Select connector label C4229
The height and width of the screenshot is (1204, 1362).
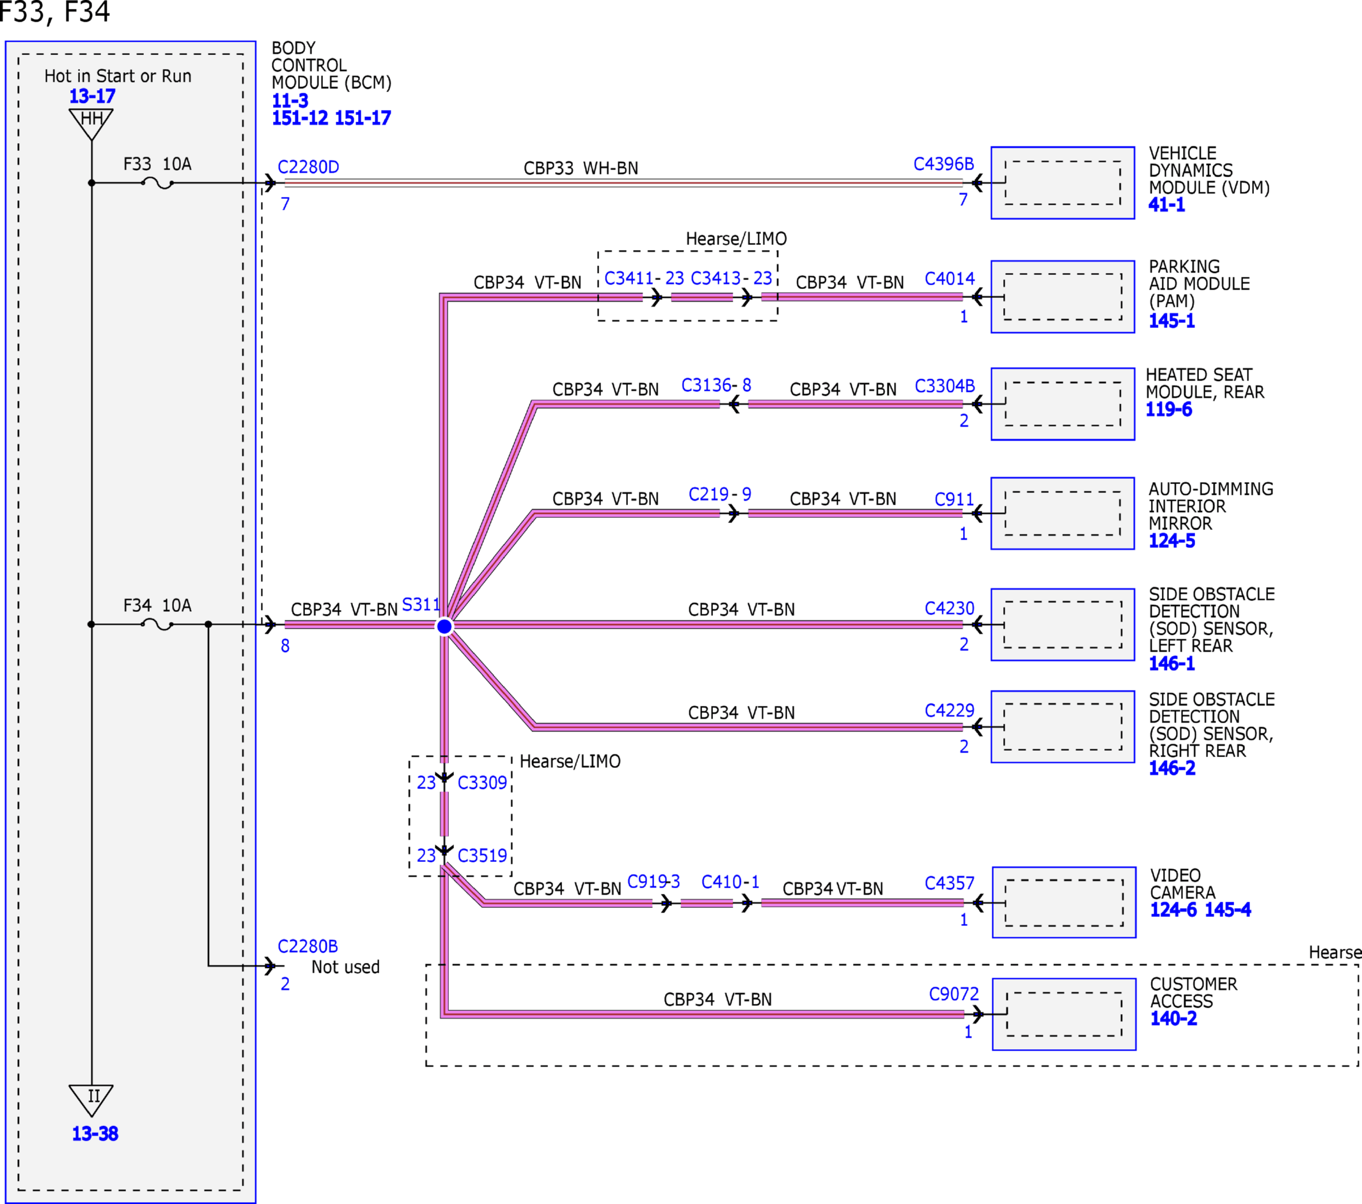pos(950,710)
